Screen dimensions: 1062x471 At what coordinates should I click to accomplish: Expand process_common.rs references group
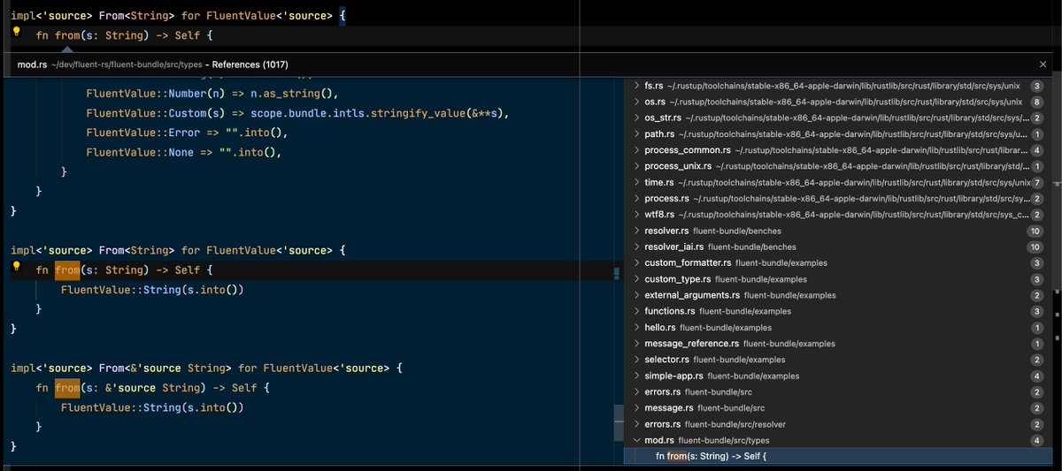[637, 150]
